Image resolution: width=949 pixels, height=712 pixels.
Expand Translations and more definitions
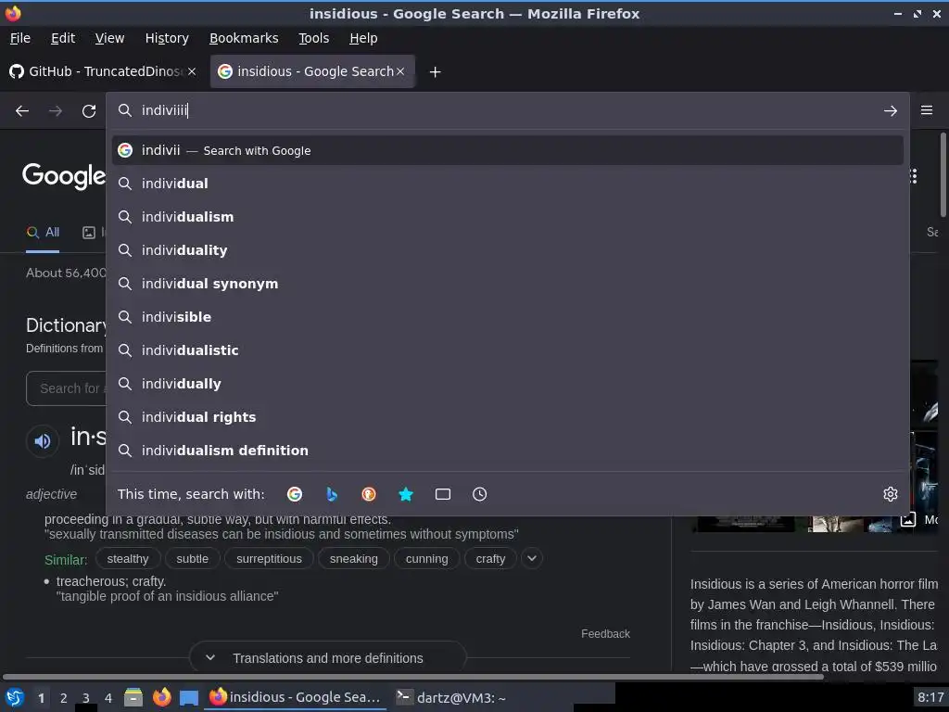328,657
